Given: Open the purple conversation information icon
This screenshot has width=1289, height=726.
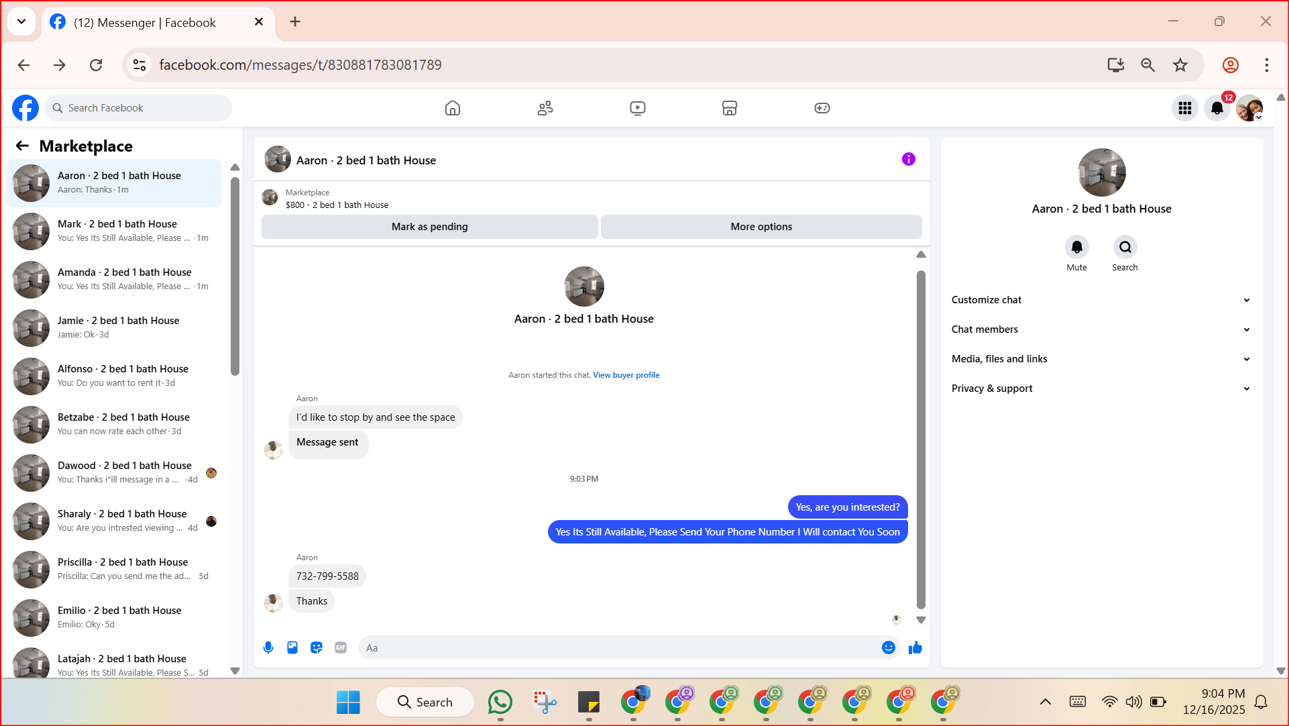Looking at the screenshot, I should 909,159.
